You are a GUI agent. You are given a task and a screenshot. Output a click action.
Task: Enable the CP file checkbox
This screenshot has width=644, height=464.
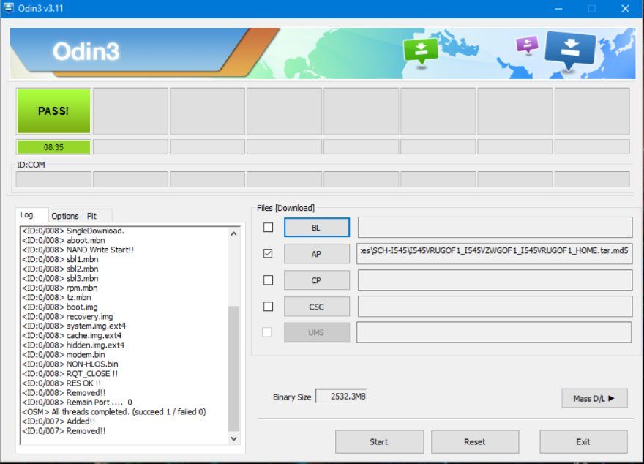pyautogui.click(x=268, y=280)
